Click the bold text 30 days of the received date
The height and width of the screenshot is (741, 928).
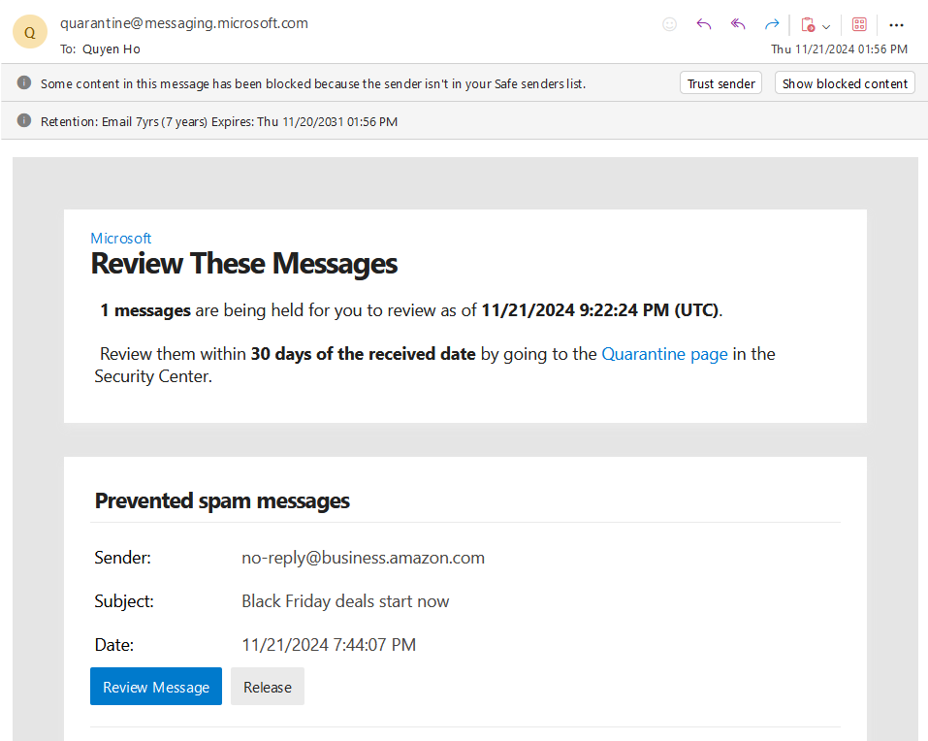tap(363, 354)
